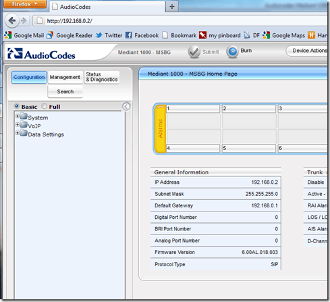Click the Burn disc icon
Viewport: 330px width, 302px height.
click(232, 52)
